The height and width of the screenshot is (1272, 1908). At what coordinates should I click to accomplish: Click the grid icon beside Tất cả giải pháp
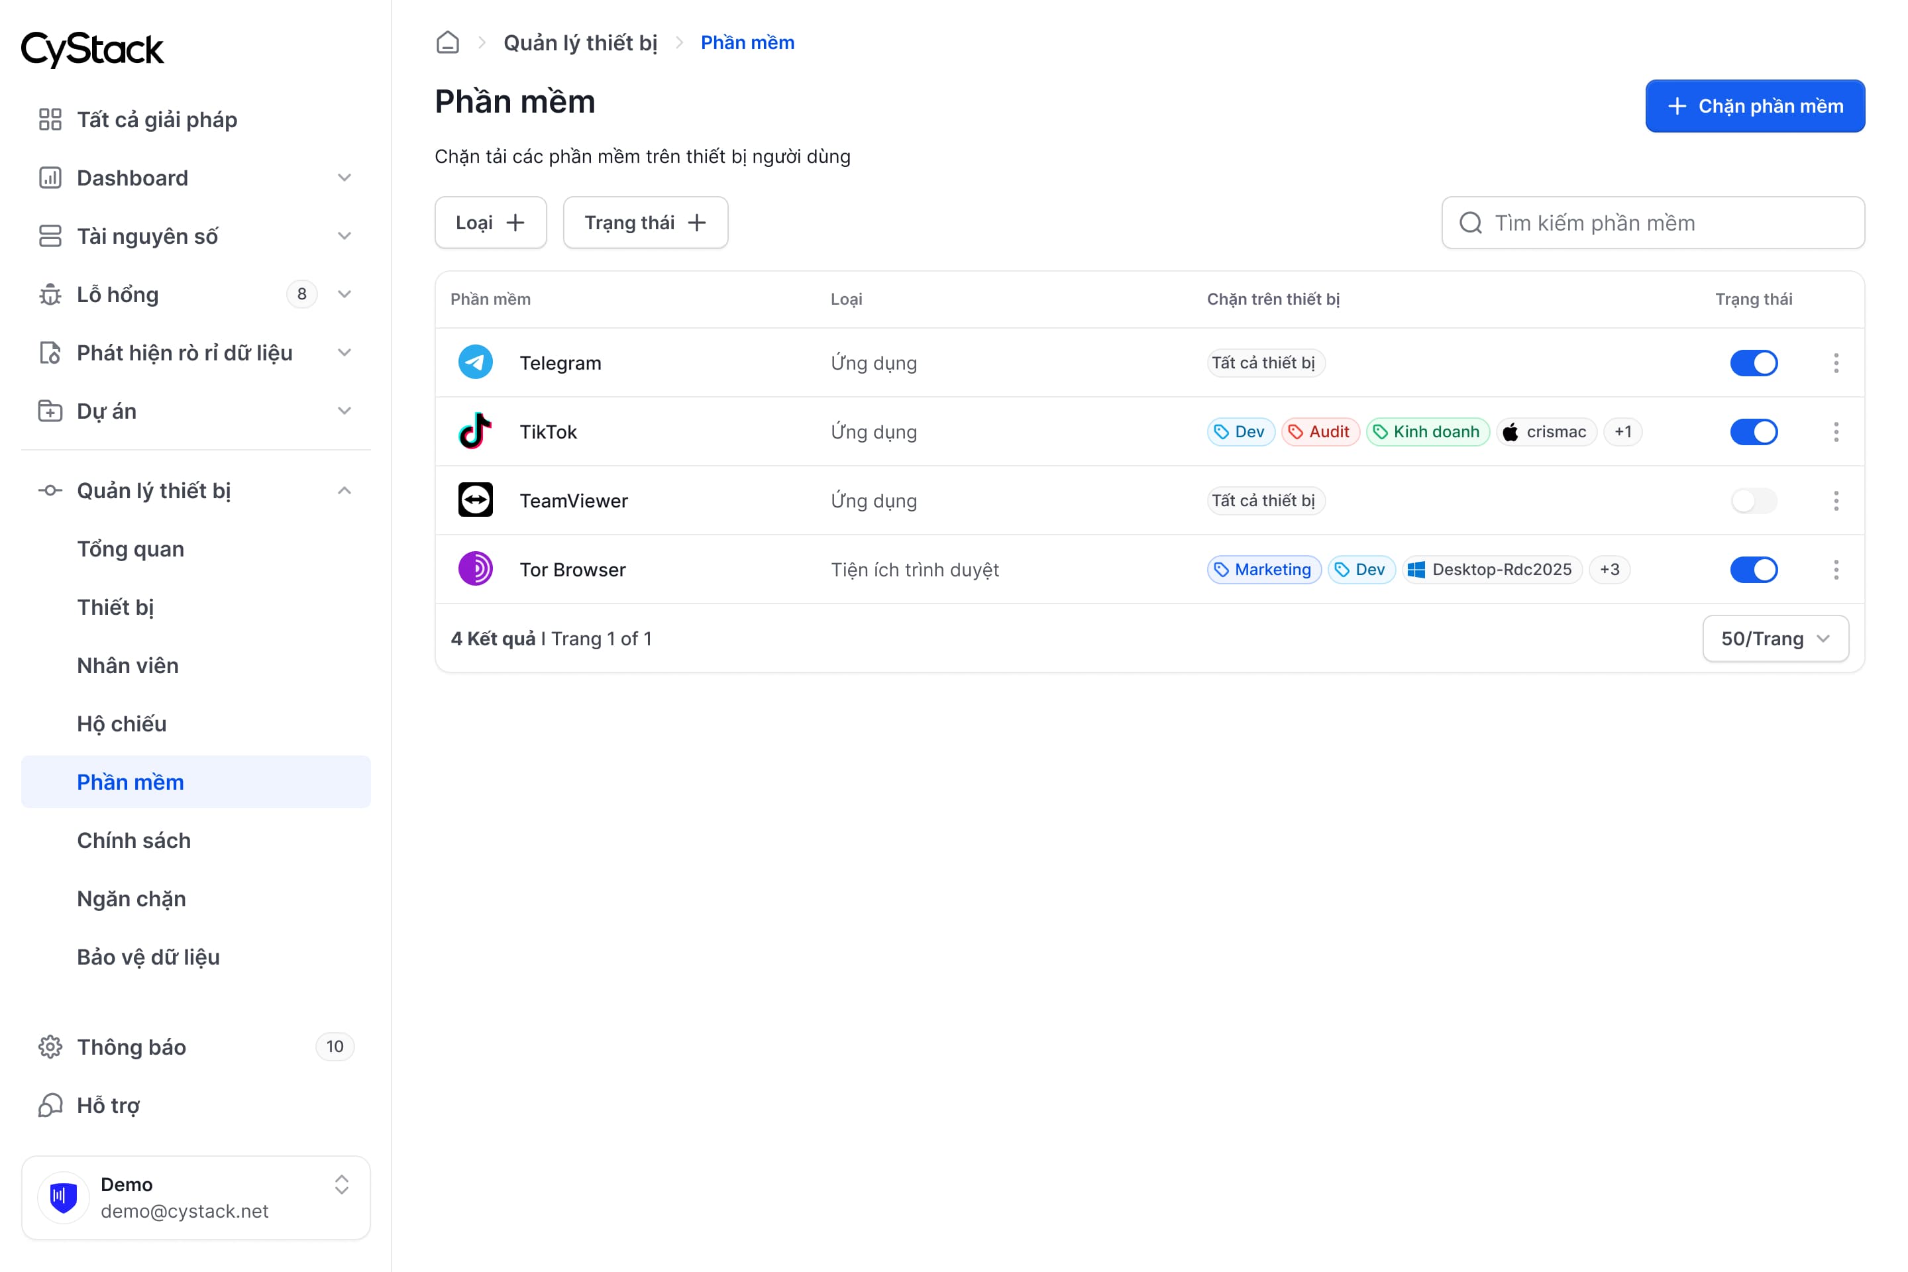50,119
